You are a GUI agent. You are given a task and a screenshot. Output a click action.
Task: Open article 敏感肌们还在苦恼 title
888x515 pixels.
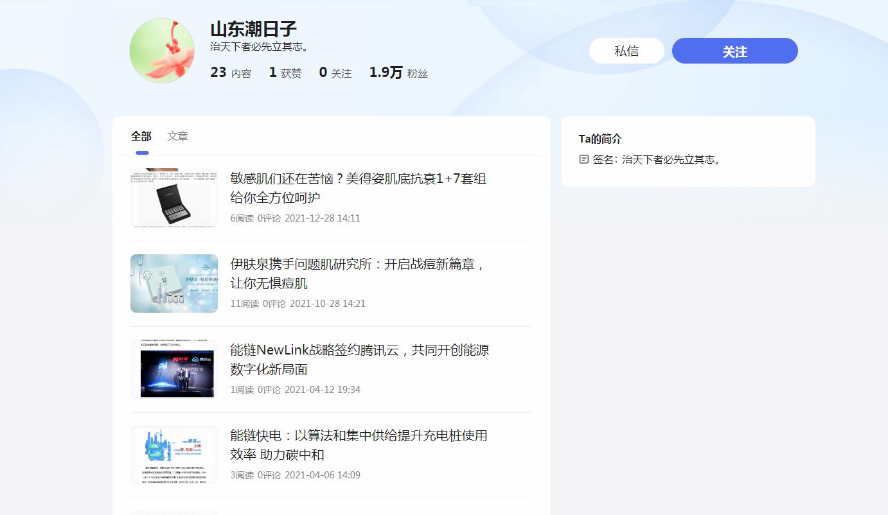coord(358,188)
